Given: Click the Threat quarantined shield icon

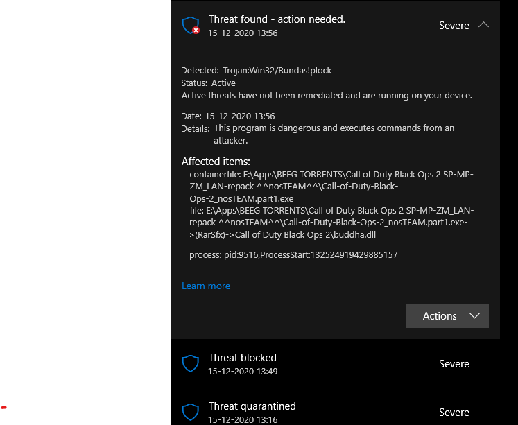Looking at the screenshot, I should tap(191, 412).
